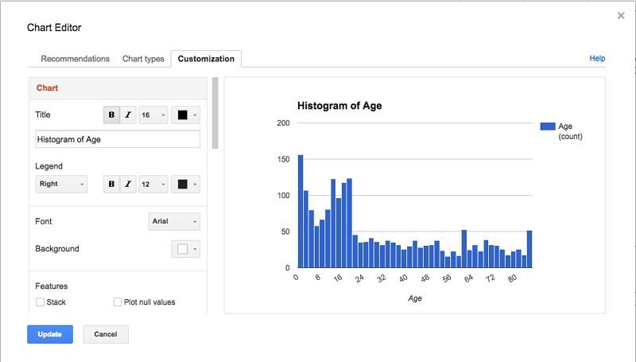Close the Chart Editor with the X
Image resolution: width=636 pixels, height=362 pixels.
621,16
